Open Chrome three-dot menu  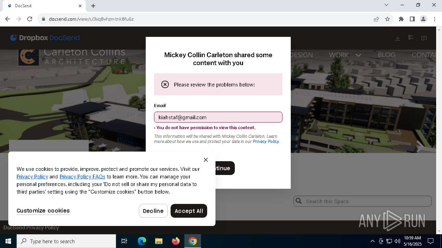(434, 19)
